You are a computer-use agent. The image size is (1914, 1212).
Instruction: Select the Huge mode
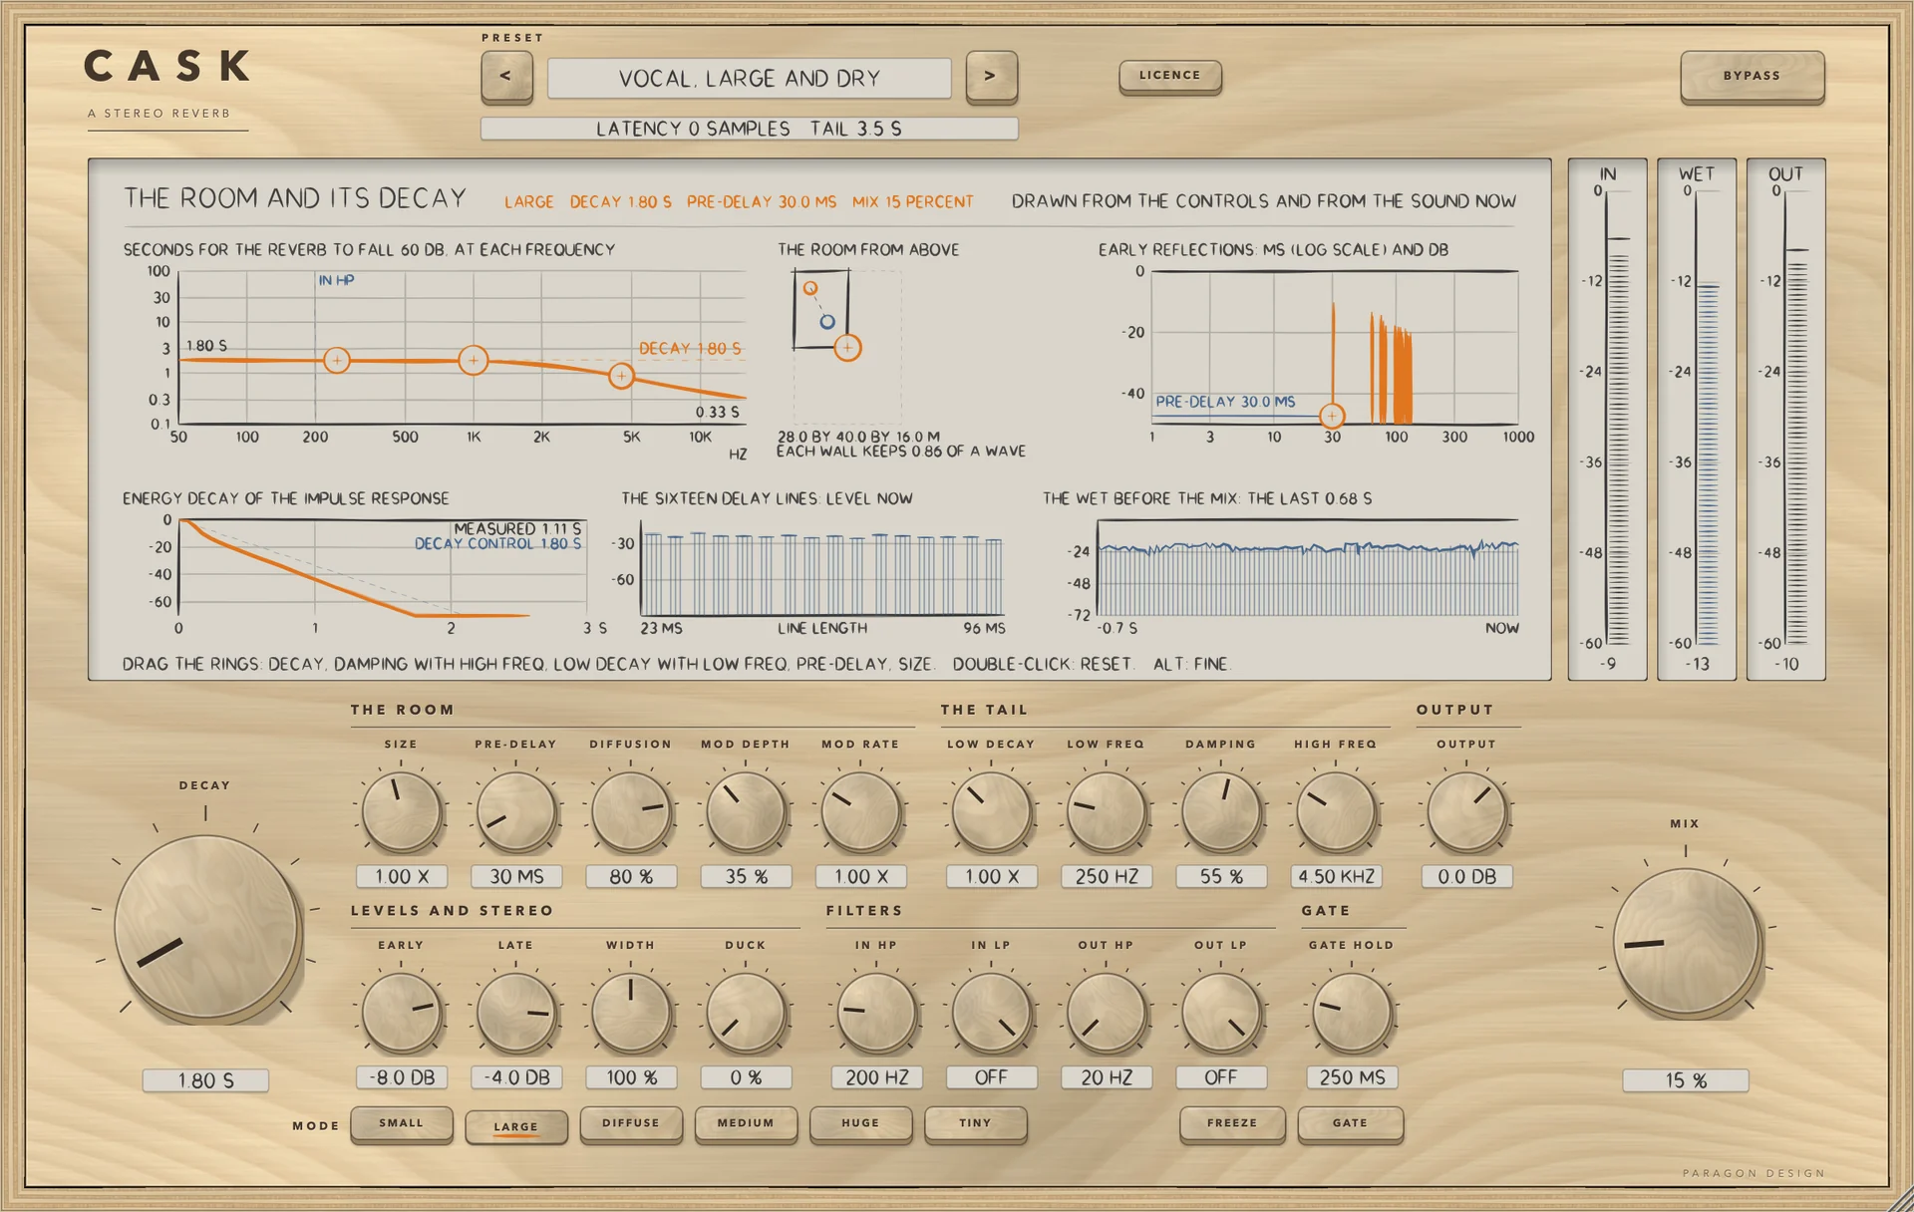[x=860, y=1123]
